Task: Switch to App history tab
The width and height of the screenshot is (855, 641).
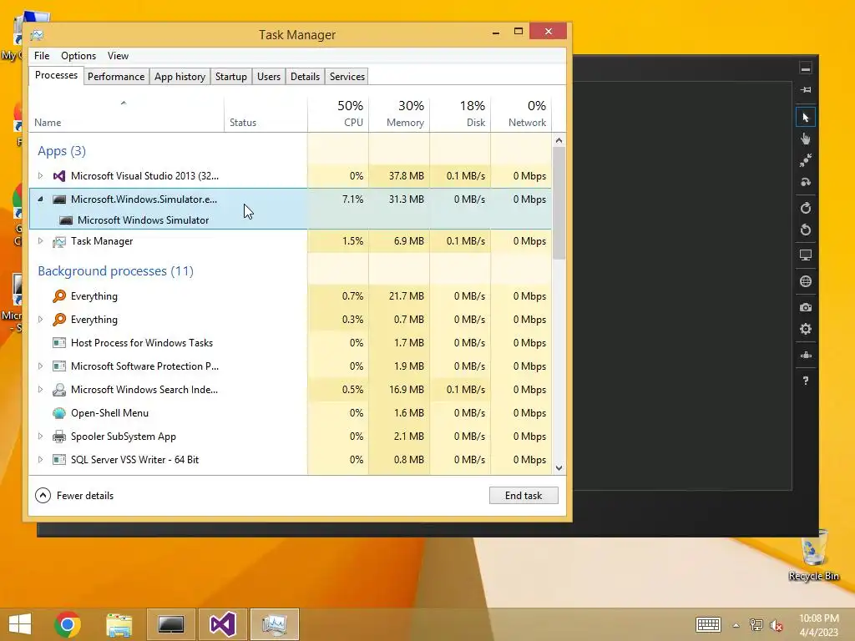Action: pos(180,76)
